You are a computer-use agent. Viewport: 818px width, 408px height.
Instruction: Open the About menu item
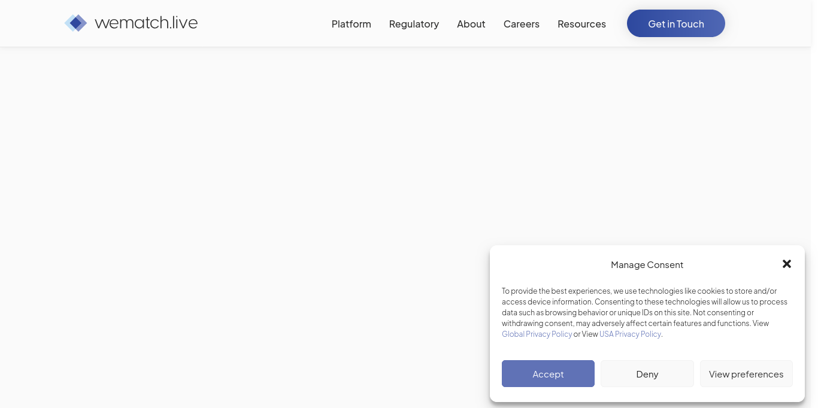[x=471, y=24]
